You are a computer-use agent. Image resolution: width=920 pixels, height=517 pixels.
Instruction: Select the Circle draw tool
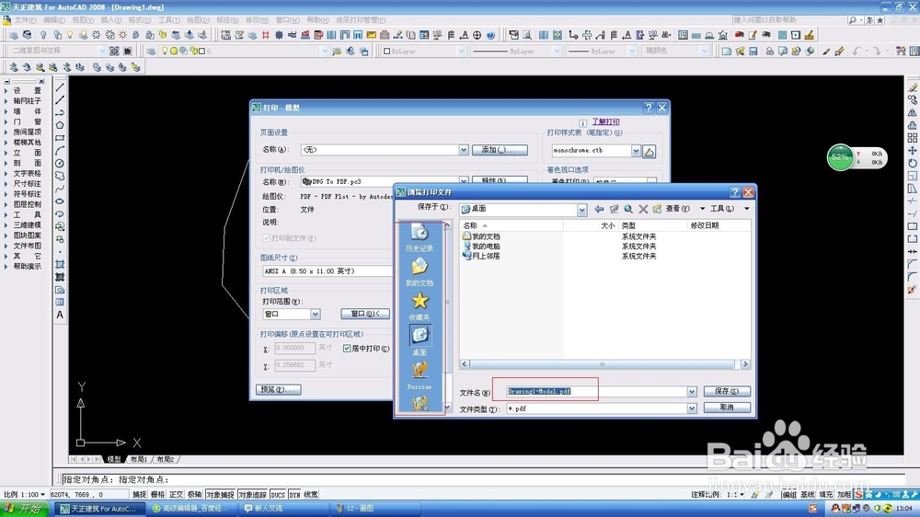[60, 163]
